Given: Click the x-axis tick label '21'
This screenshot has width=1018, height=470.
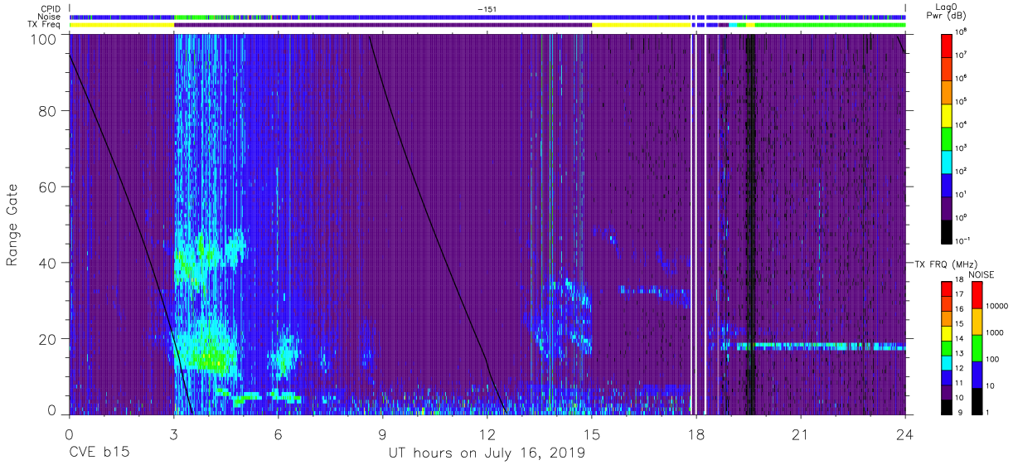Looking at the screenshot, I should 800,434.
